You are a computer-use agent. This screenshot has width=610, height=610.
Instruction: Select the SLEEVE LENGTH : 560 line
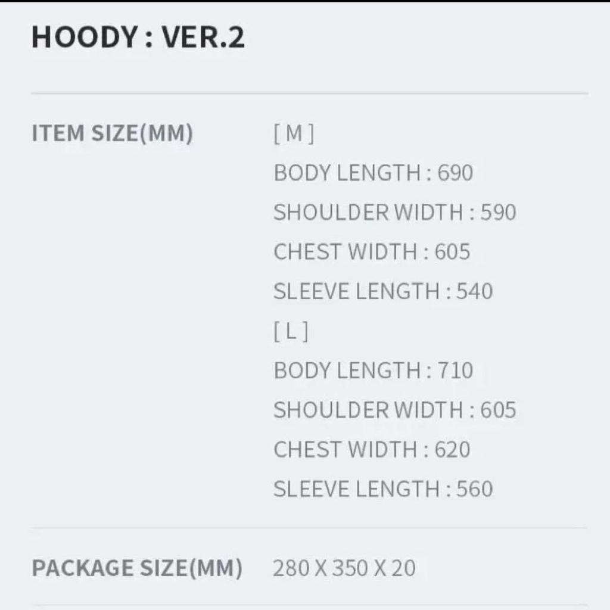click(x=383, y=489)
